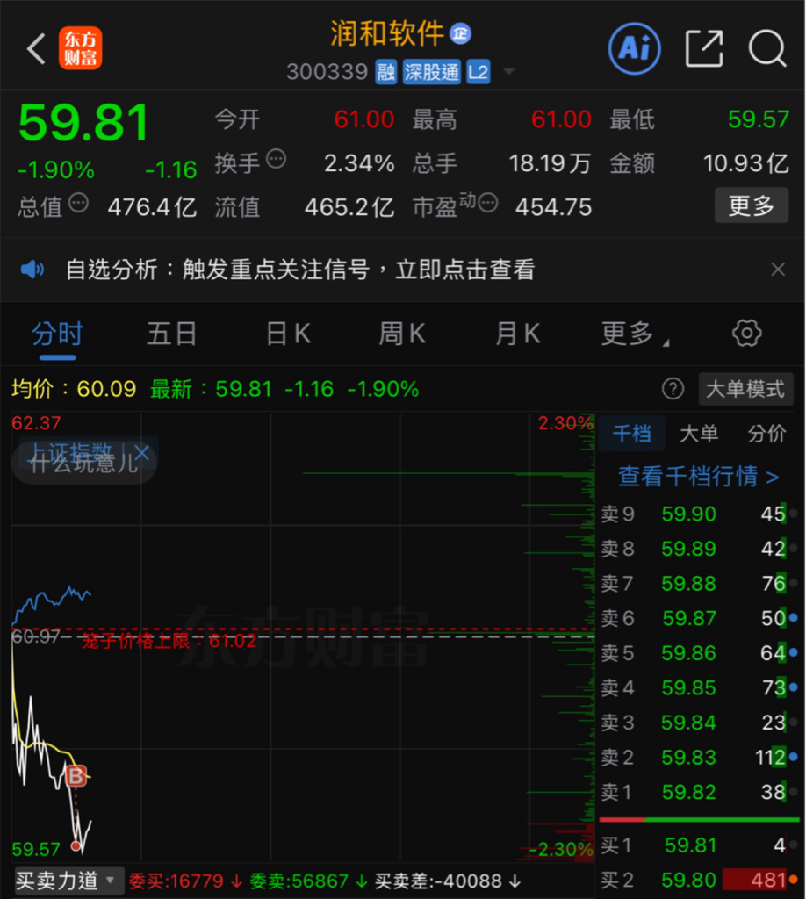This screenshot has width=806, height=899.
Task: Tap the 深股通 badge
Action: pyautogui.click(x=432, y=72)
